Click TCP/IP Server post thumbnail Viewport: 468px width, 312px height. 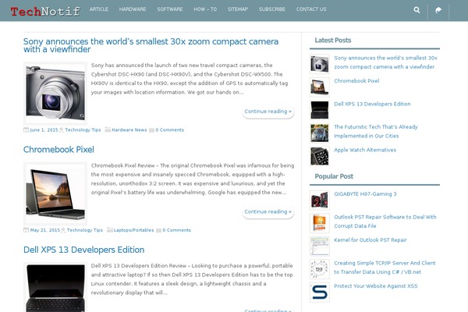point(319,269)
